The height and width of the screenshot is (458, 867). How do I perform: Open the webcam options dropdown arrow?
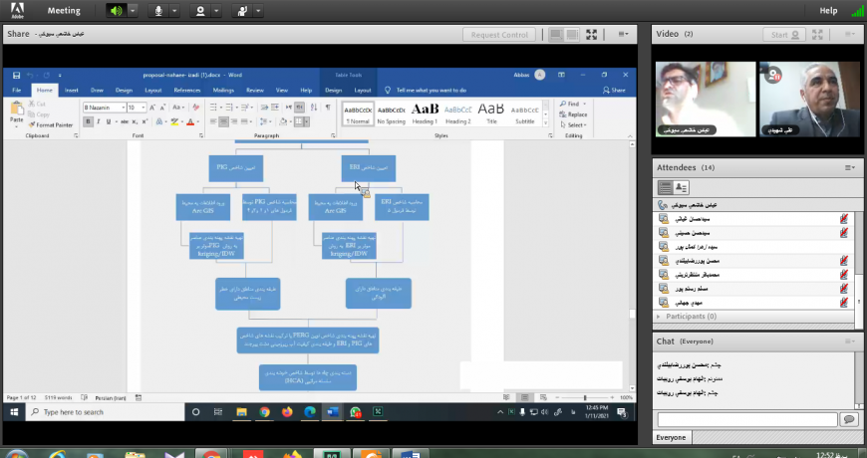[x=216, y=11]
